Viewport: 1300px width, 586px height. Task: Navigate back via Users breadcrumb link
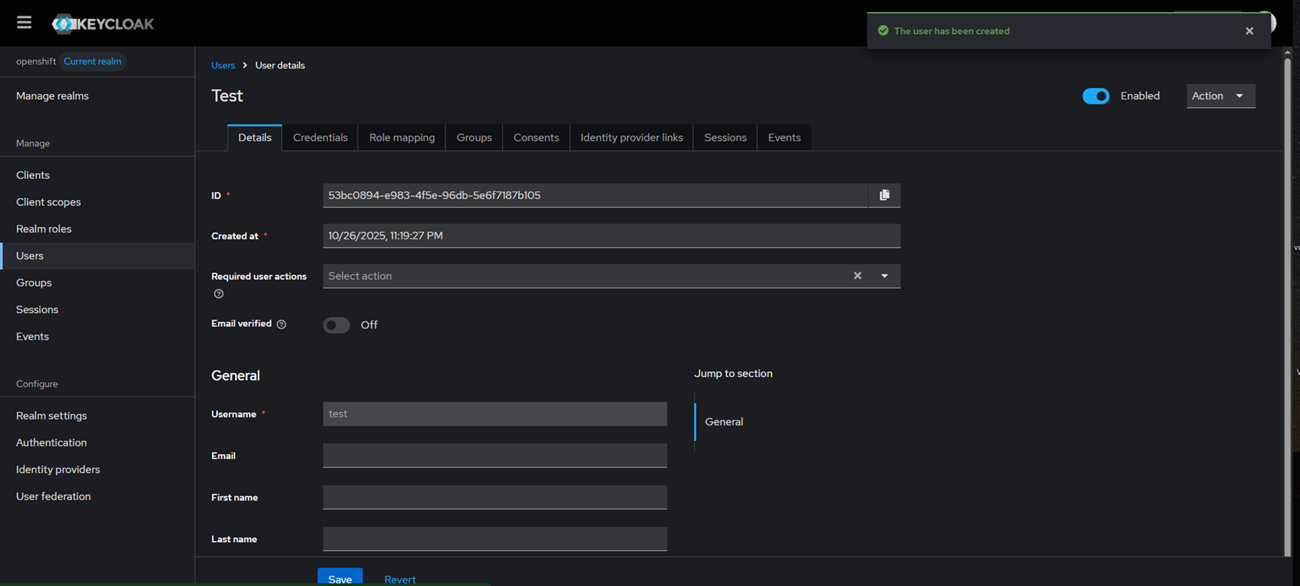click(223, 65)
